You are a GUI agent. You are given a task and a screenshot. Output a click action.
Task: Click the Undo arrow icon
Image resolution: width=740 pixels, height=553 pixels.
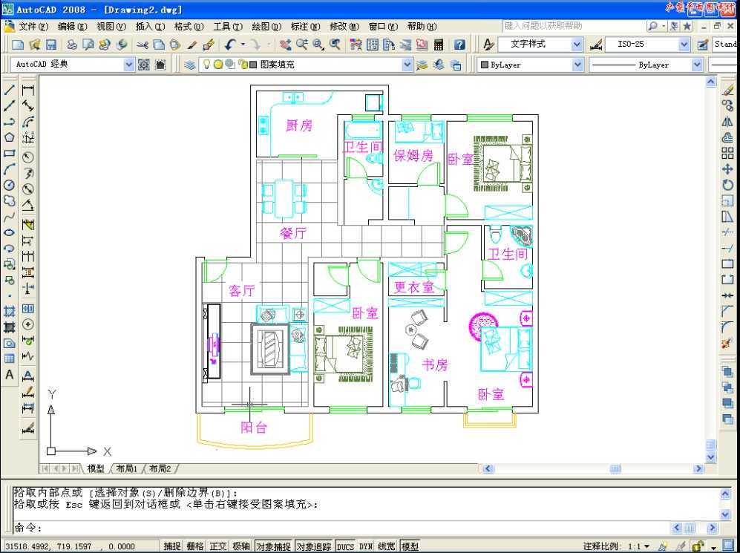coord(230,45)
